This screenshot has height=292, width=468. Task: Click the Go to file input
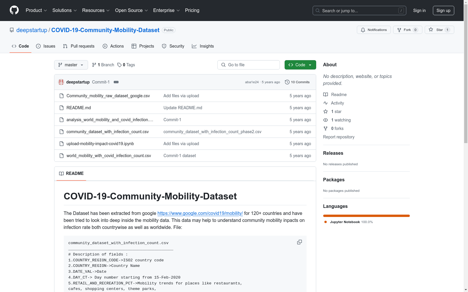tap(249, 65)
